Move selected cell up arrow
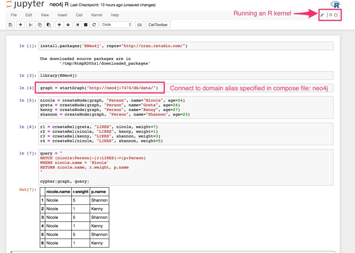The image size is (355, 253). pos(59,25)
